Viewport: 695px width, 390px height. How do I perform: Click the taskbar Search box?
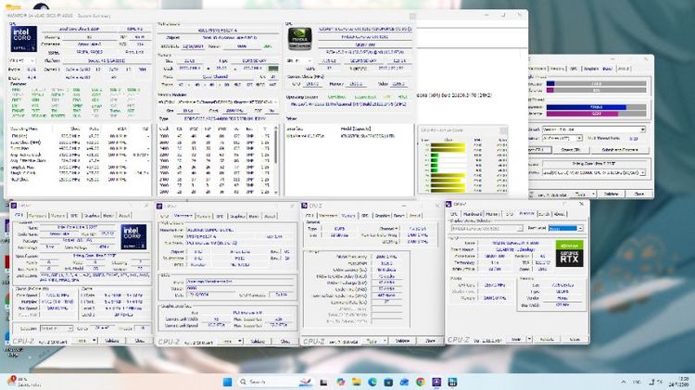pos(276,382)
